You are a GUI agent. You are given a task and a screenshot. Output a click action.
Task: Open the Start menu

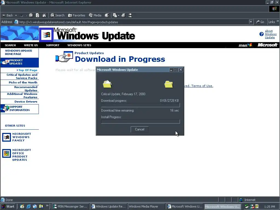(x=8, y=206)
